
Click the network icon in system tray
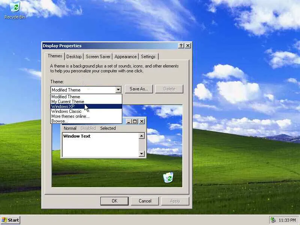coord(273,220)
